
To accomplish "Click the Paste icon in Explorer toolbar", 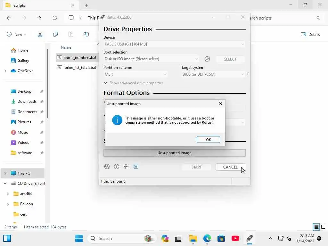I will 71,35.
